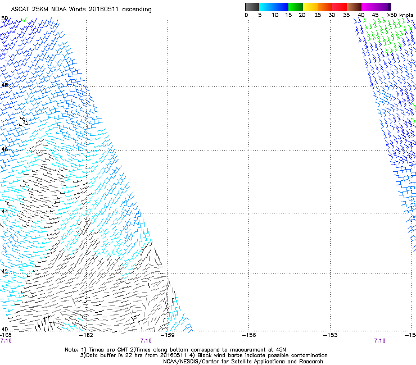Select the gray 0-5 knots legend segment

252,7
